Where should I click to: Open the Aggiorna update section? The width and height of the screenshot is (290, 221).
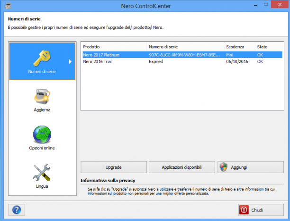pyautogui.click(x=42, y=100)
